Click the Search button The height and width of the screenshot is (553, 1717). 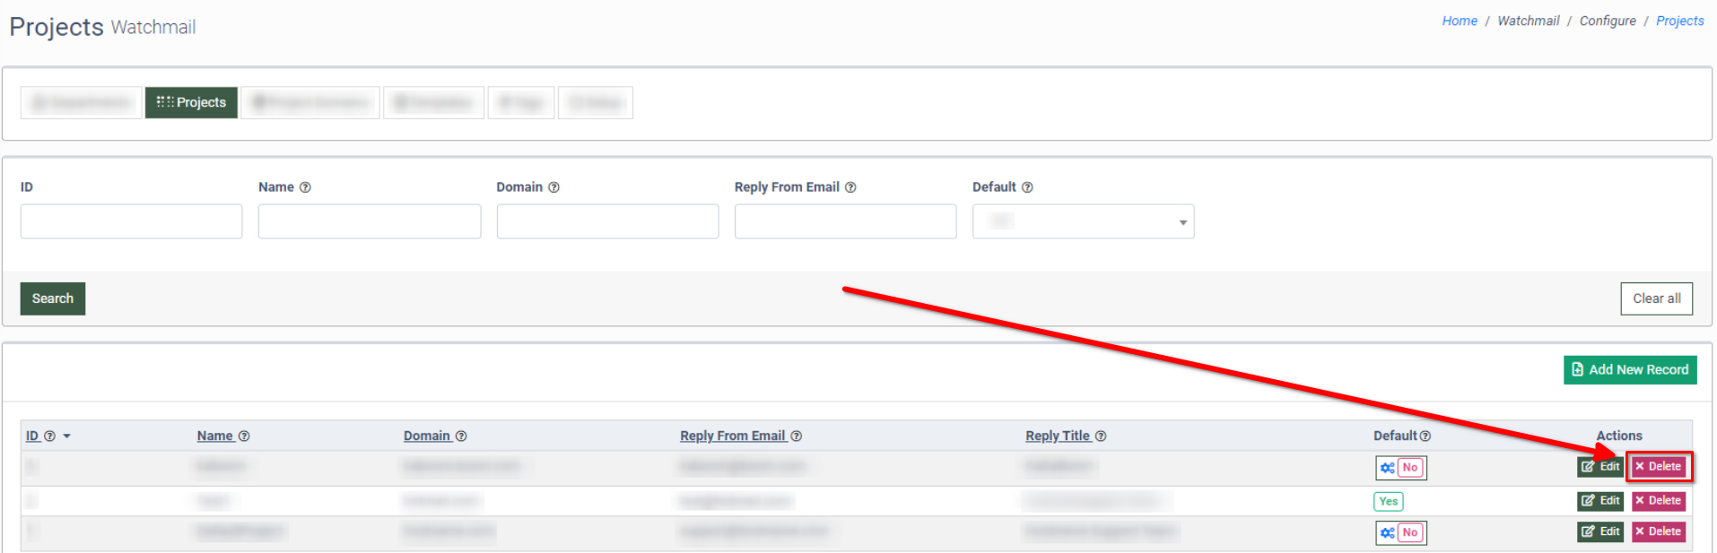click(53, 298)
